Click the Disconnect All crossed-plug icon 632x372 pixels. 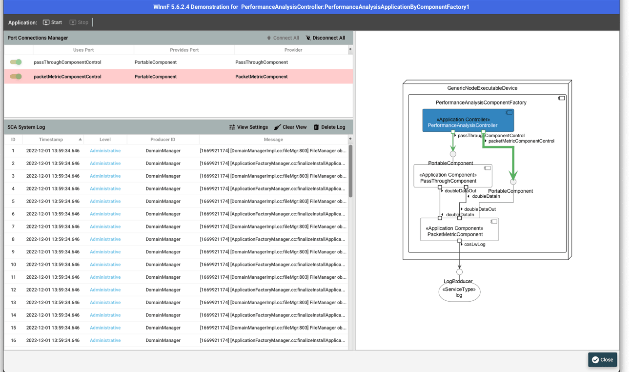point(308,38)
